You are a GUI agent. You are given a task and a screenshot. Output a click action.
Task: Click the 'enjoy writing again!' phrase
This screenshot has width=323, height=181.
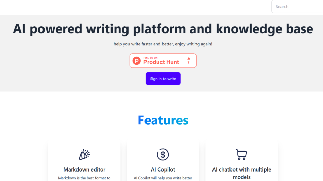193,44
